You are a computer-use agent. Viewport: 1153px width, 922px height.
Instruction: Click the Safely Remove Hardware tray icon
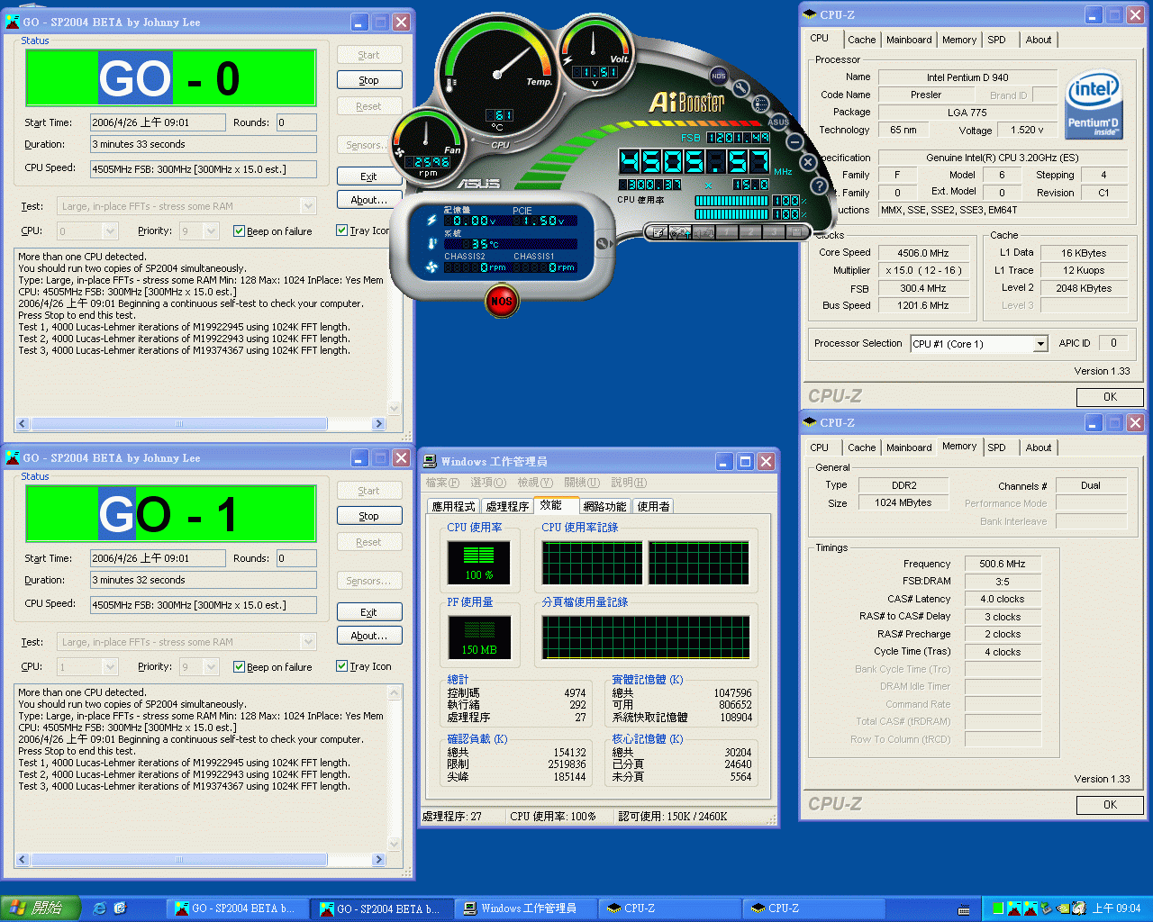tap(1045, 908)
